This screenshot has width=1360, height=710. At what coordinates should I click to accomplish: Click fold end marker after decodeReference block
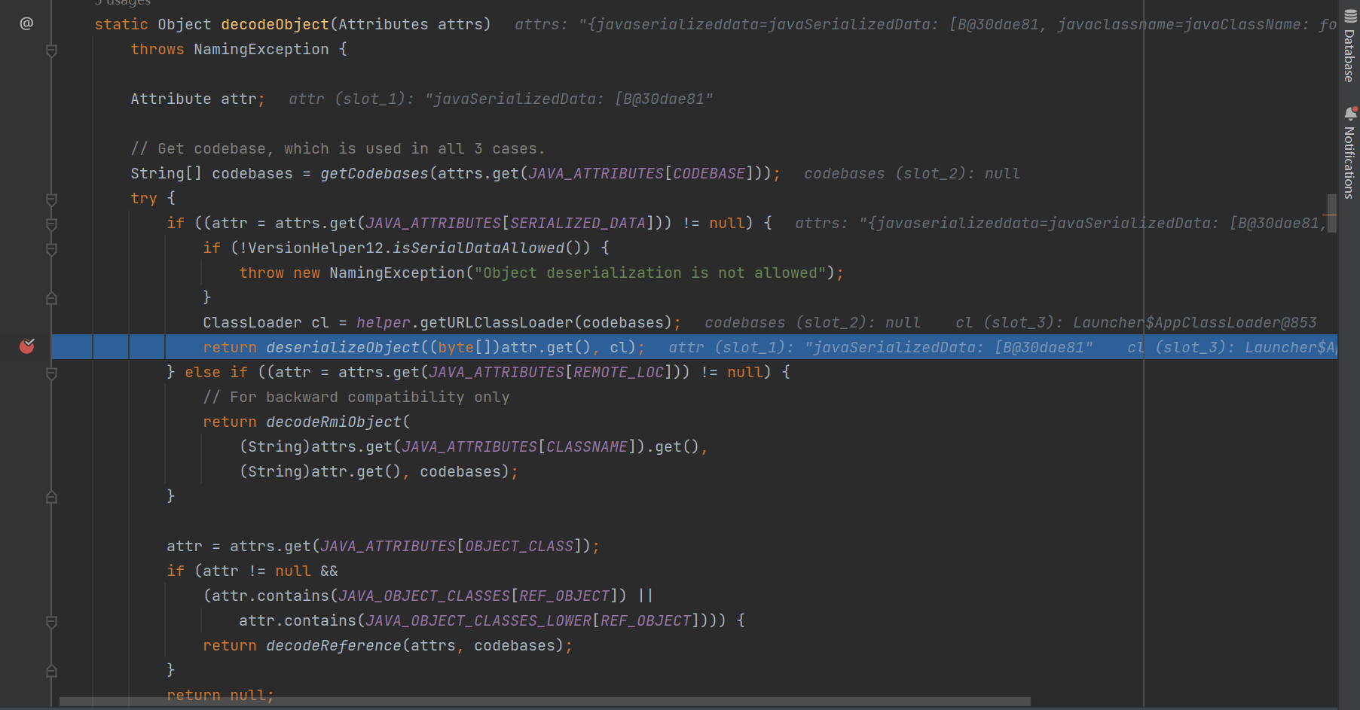51,670
